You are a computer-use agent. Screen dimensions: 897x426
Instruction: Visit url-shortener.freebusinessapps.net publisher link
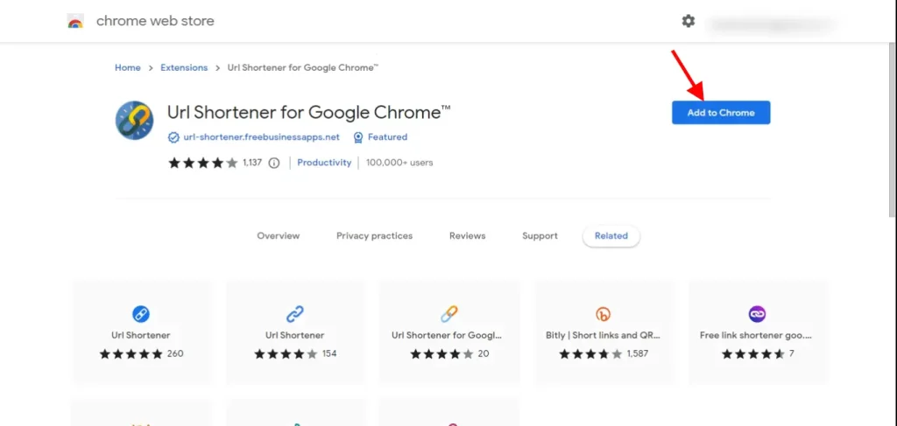click(x=261, y=137)
